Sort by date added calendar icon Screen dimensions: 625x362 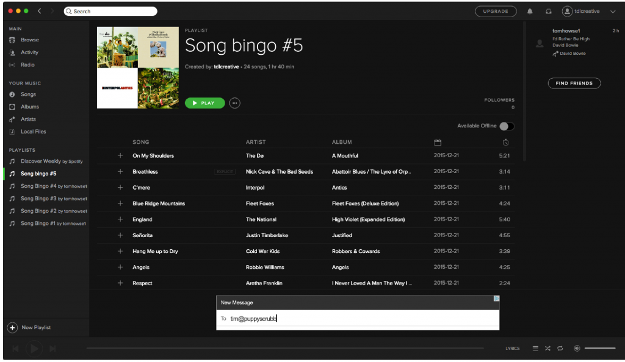[438, 142]
